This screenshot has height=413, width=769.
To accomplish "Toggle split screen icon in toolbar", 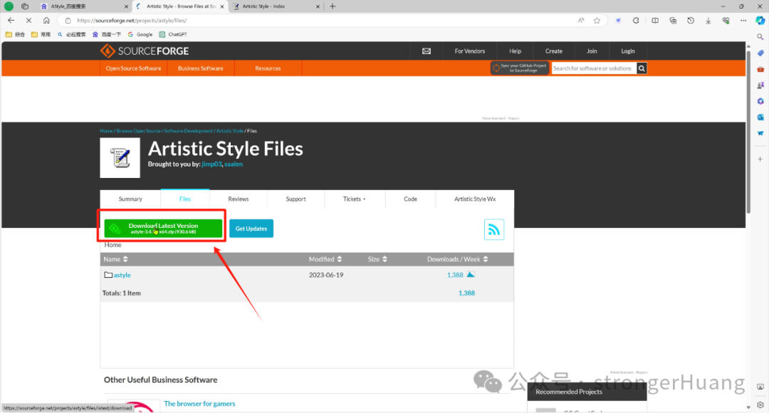I will 655,20.
